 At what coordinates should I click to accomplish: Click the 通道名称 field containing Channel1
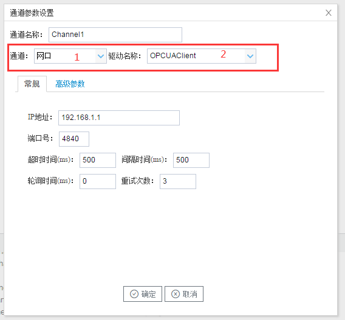click(x=115, y=35)
